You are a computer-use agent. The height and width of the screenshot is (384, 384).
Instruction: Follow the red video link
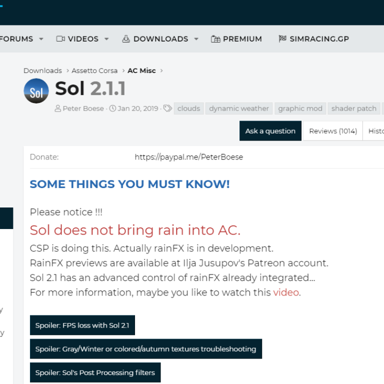[x=286, y=292]
